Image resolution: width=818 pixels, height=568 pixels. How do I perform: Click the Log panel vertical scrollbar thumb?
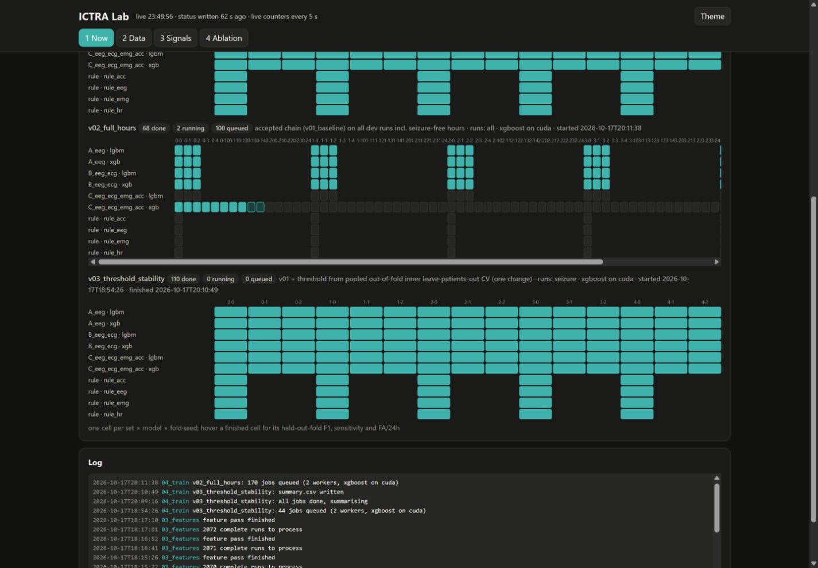point(716,508)
